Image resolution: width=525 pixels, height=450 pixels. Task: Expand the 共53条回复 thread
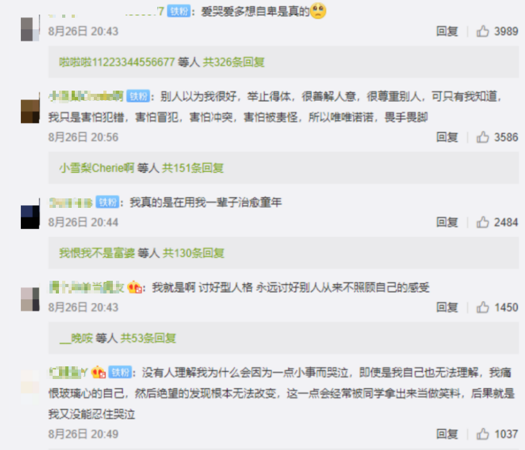pyautogui.click(x=148, y=338)
